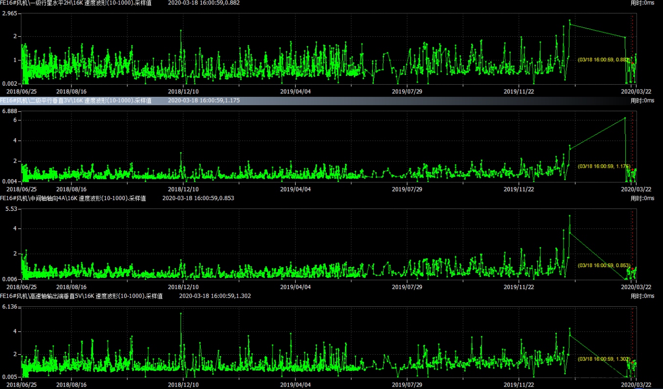Click 2019/11/22 on the 5V chart axis
This screenshot has height=389, width=663.
pos(519,385)
